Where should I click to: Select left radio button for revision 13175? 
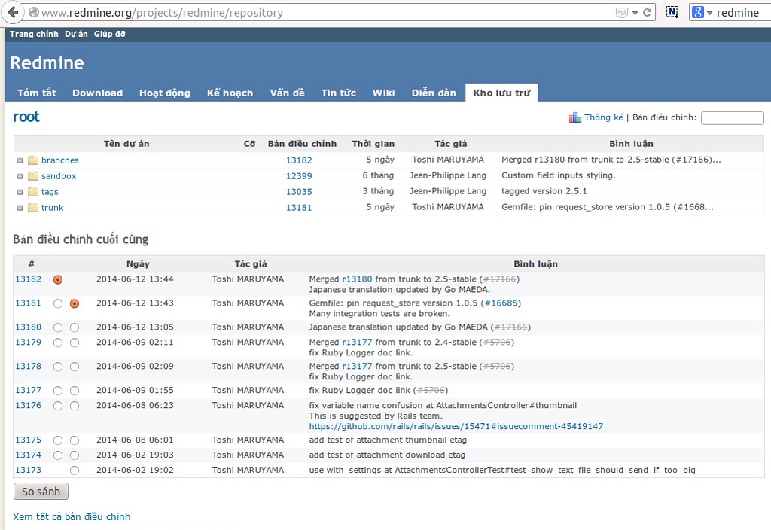[x=58, y=440]
